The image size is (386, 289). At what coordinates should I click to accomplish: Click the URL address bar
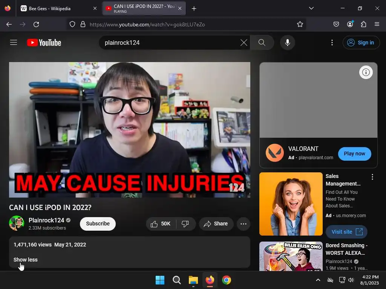click(187, 24)
